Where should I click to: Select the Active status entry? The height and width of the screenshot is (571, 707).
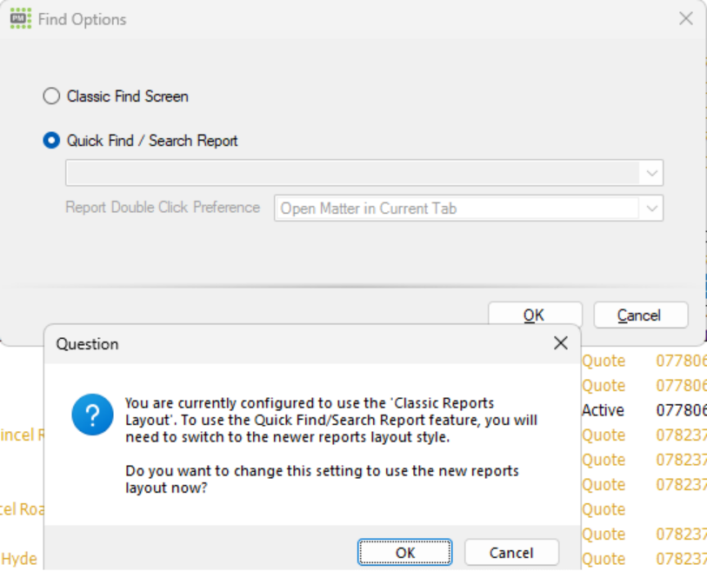(604, 410)
